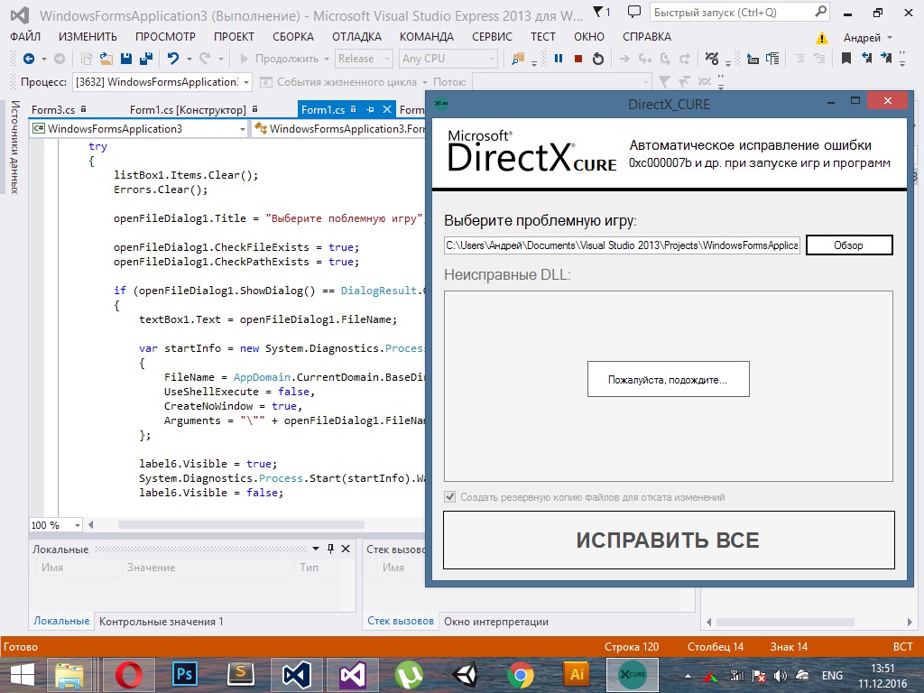
Task: Open the Процесс process dropdown
Action: tap(162, 82)
